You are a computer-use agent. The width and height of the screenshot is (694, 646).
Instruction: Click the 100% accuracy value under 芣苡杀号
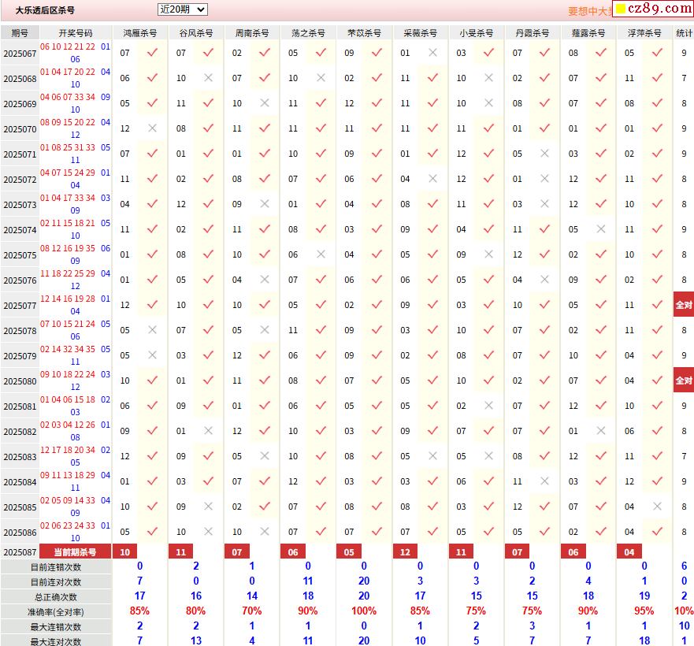pyautogui.click(x=364, y=611)
